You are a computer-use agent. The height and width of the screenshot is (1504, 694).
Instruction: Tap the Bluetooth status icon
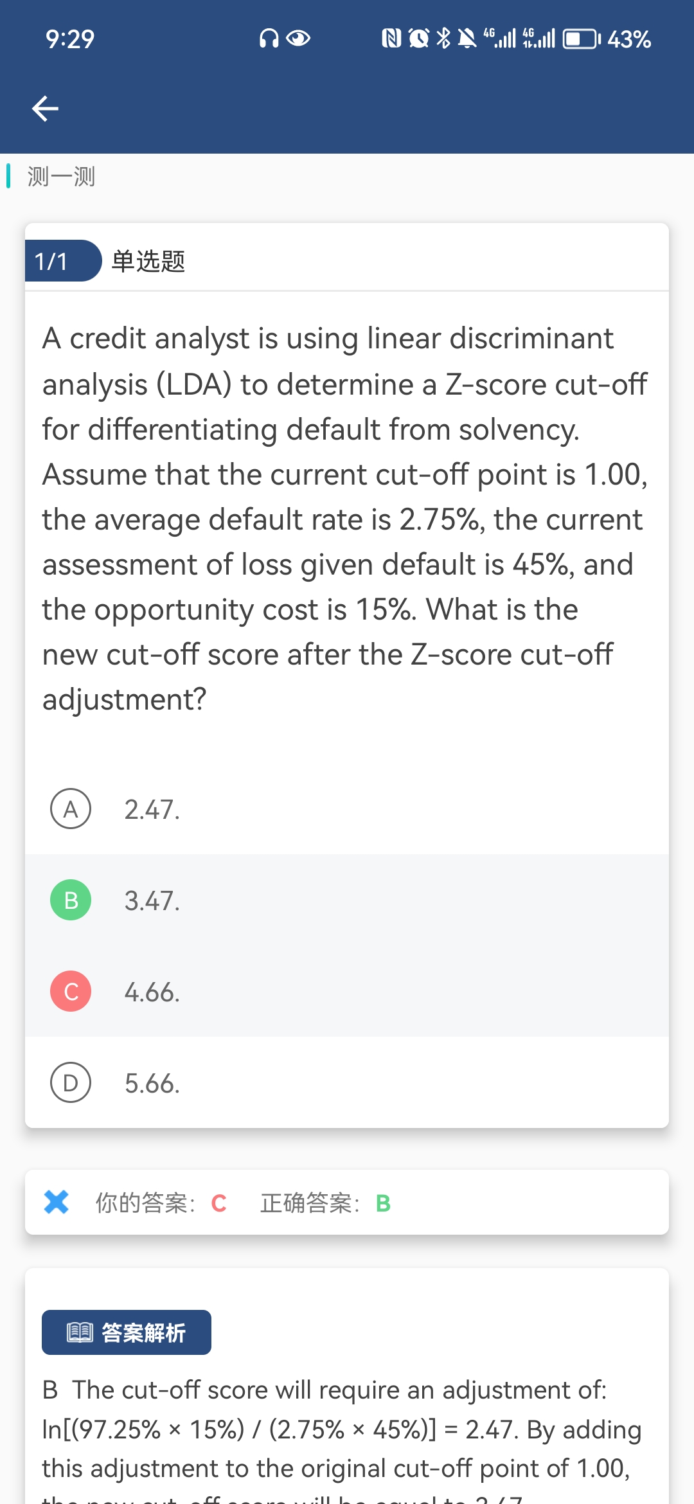(x=443, y=39)
